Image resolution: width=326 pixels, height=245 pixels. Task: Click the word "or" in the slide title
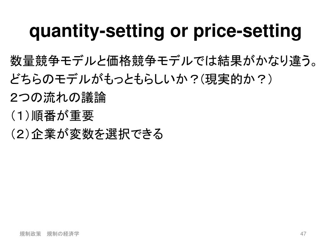pos(179,32)
